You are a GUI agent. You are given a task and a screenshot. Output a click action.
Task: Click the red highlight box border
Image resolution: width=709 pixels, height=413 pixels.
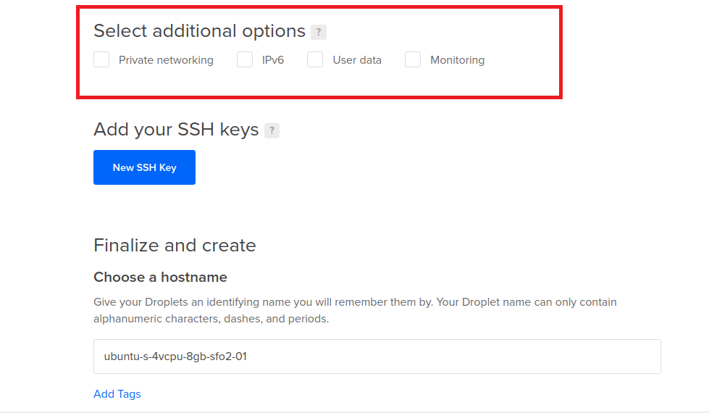click(x=319, y=7)
